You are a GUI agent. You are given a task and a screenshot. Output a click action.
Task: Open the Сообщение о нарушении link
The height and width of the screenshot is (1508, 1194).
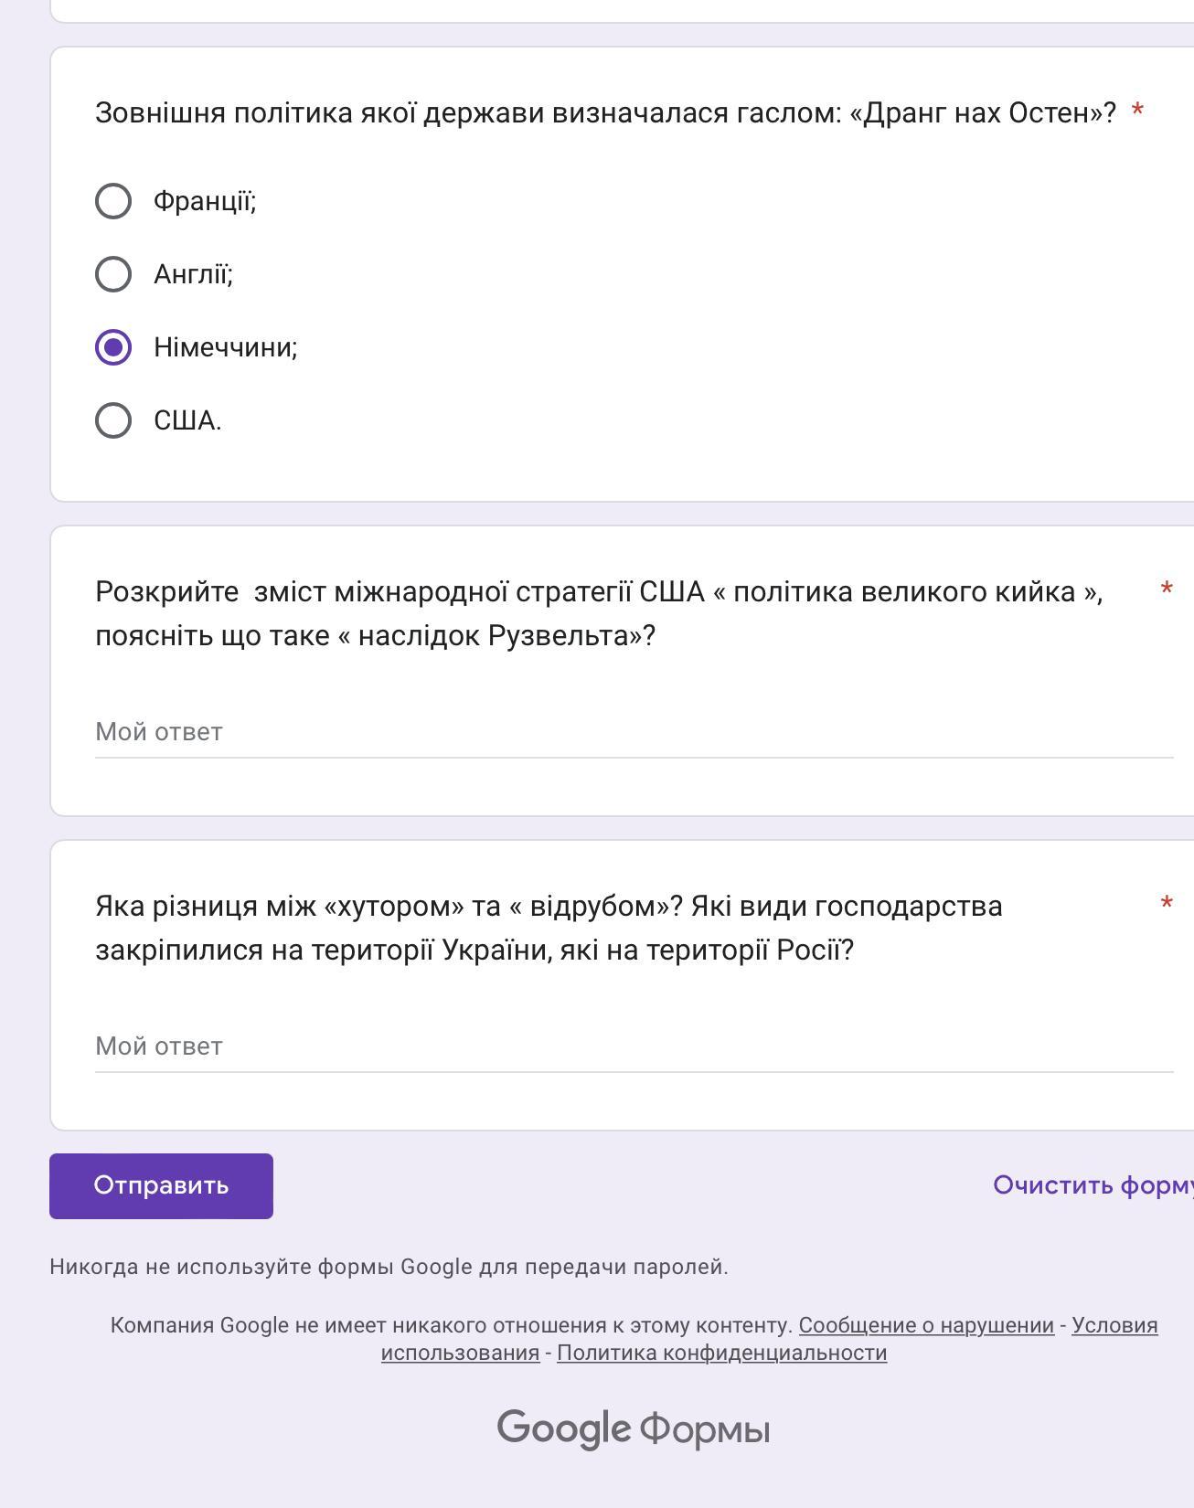926,1325
